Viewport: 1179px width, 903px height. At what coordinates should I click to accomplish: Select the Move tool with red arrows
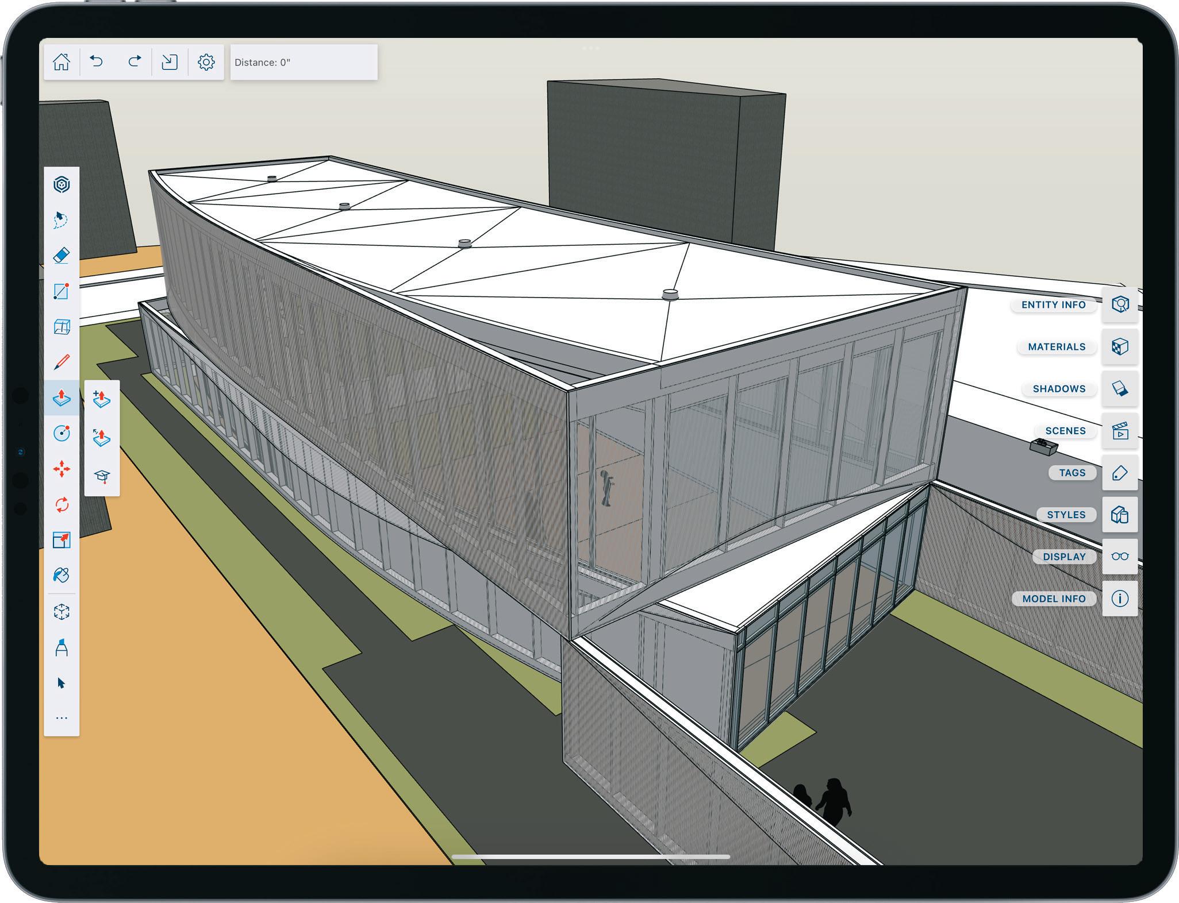click(62, 469)
